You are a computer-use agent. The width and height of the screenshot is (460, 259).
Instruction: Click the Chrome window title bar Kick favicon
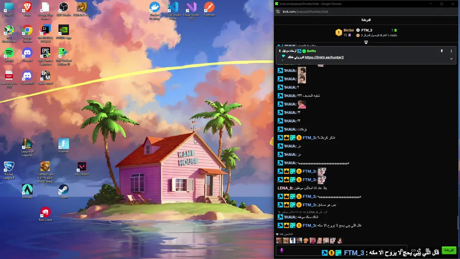[x=277, y=4]
